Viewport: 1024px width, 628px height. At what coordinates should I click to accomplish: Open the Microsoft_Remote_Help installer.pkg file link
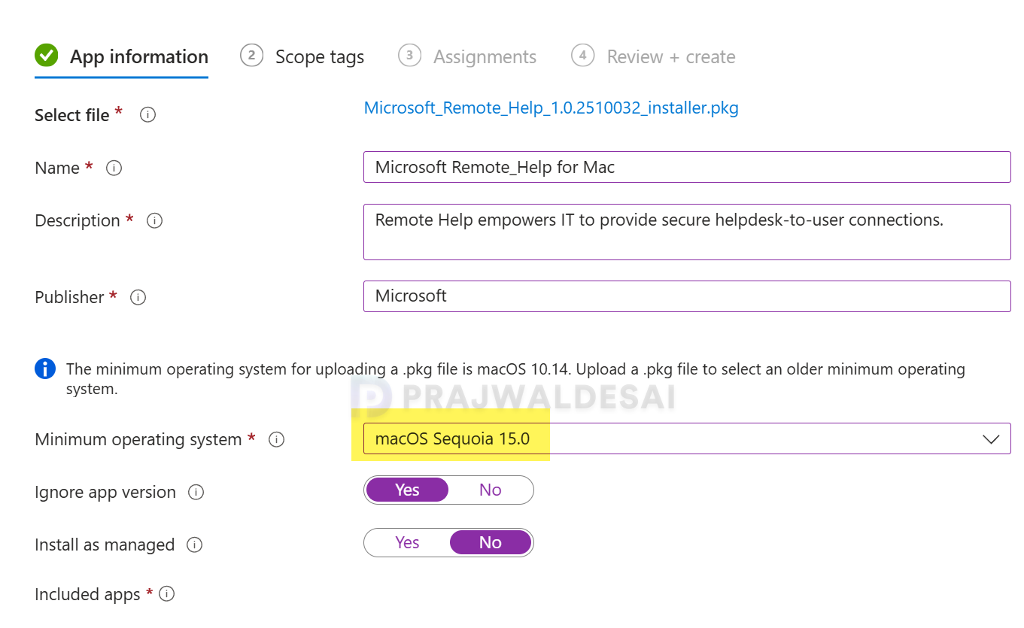click(x=552, y=108)
